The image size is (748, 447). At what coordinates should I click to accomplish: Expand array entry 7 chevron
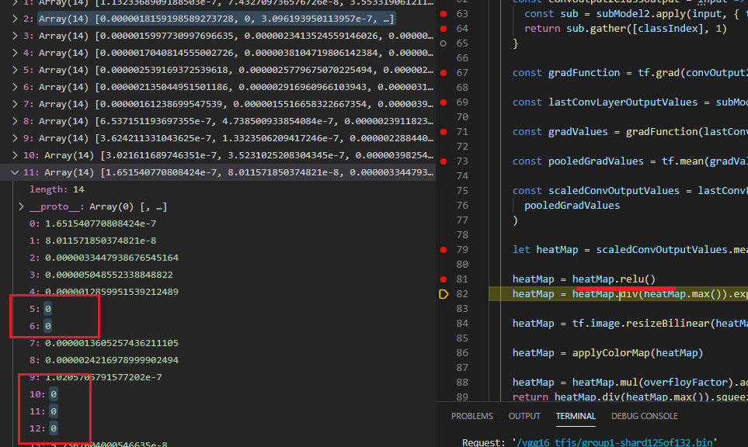(15, 104)
